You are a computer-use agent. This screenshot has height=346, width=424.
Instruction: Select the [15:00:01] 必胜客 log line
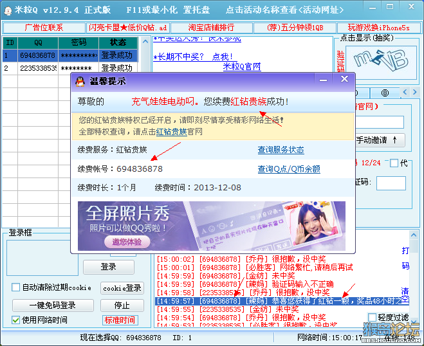tap(255, 268)
